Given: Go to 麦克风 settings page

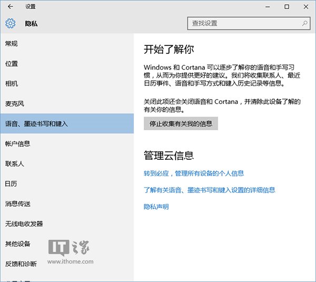Looking at the screenshot, I should click(x=15, y=104).
